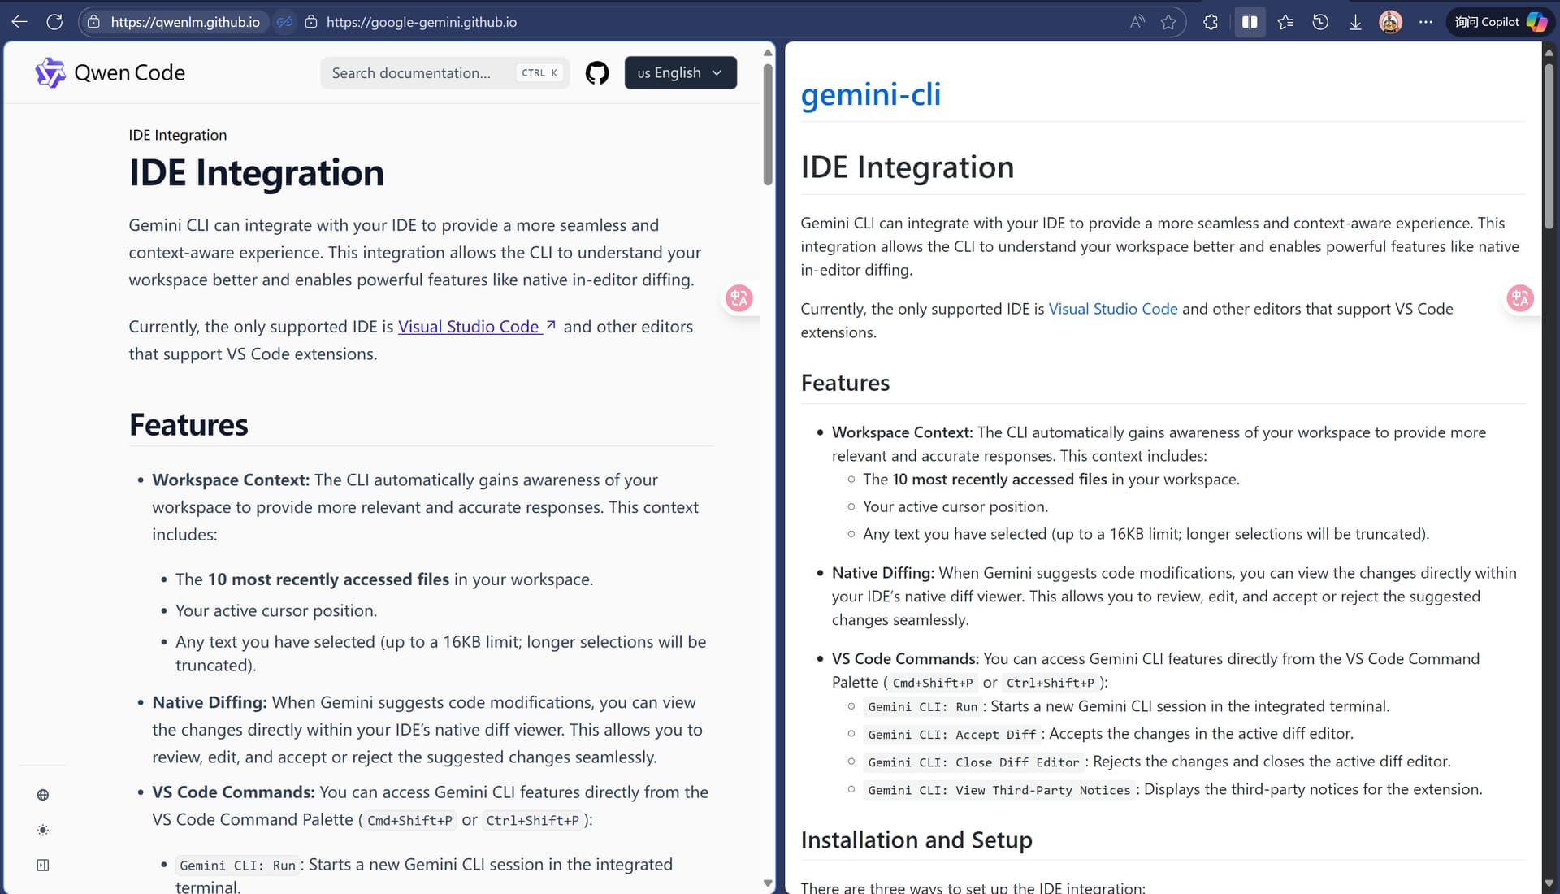Go back using the browser back arrow
This screenshot has height=894, width=1560.
(19, 22)
